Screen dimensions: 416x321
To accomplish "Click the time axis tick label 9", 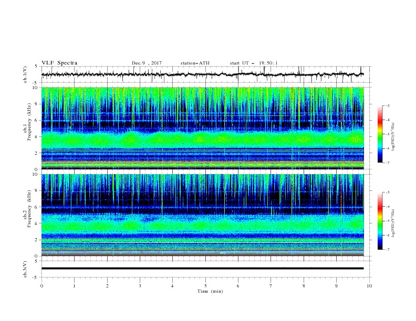I will (x=336, y=286).
